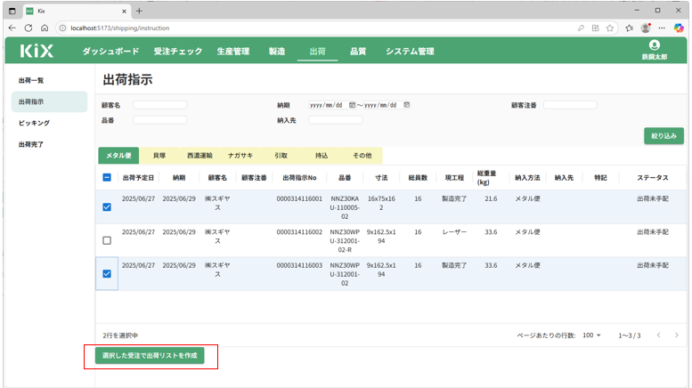Viewport: 692px width, 388px height.
Task: Focus the 納入先 filter input field
Action: click(x=336, y=120)
